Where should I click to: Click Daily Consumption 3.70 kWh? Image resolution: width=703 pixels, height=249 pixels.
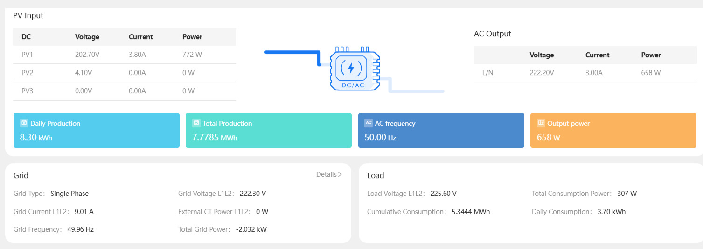point(612,212)
